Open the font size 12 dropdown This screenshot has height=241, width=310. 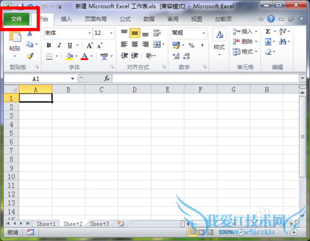click(111, 33)
